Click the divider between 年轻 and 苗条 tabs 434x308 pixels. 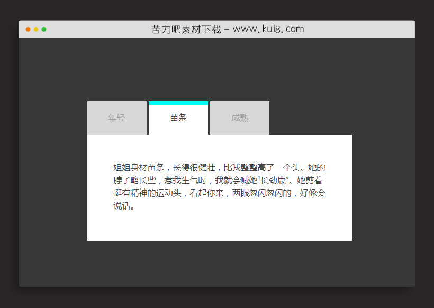pos(147,117)
